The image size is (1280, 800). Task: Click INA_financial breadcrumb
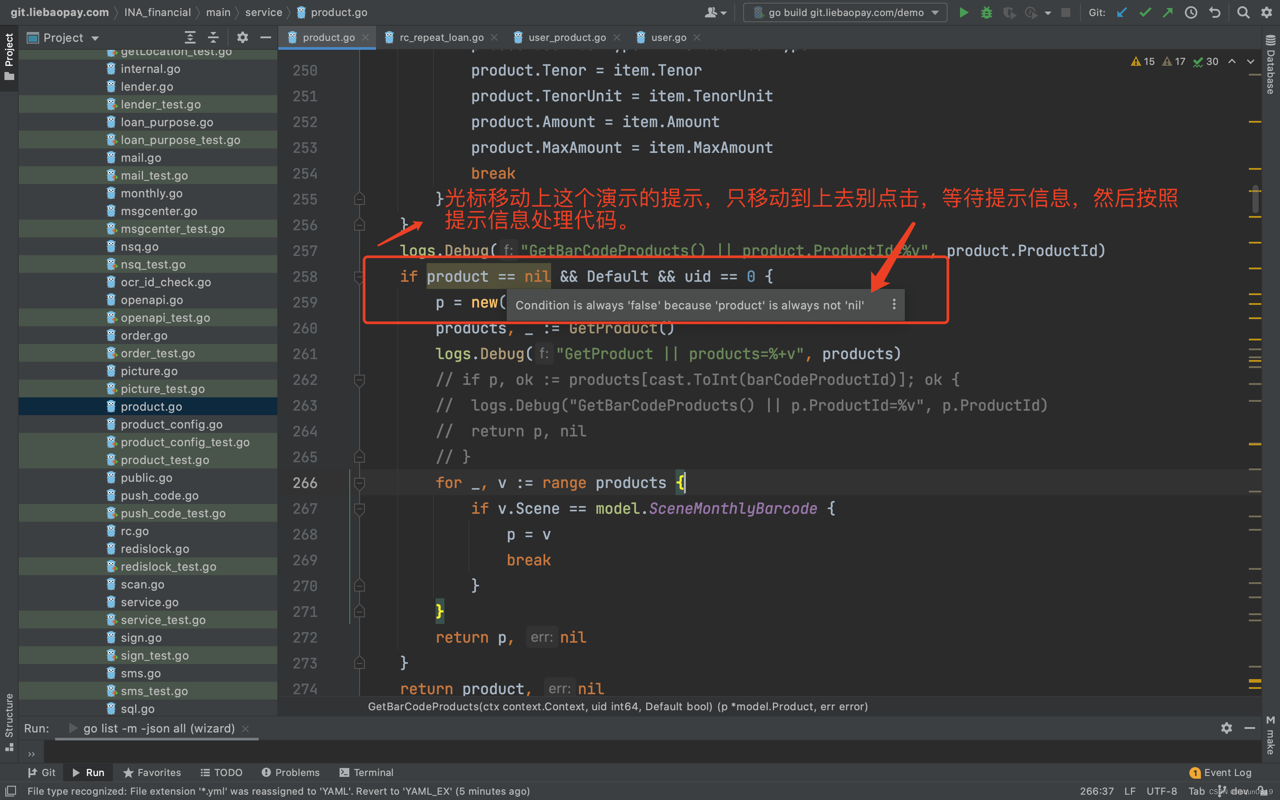pyautogui.click(x=157, y=12)
